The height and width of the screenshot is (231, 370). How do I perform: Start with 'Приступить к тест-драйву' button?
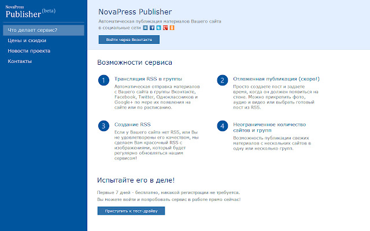click(131, 211)
